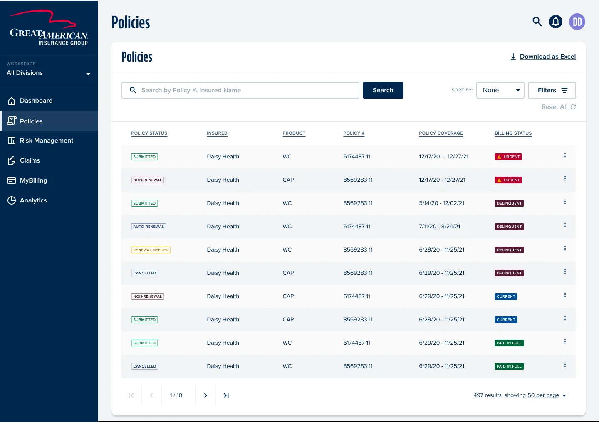Click Download as Excel link
Screen dimensions: 599x422
click(543, 57)
